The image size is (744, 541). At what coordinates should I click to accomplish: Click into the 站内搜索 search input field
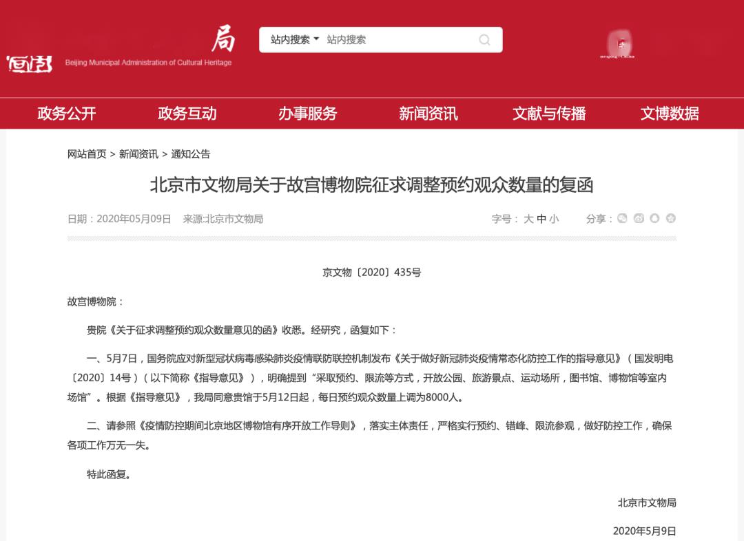click(399, 40)
